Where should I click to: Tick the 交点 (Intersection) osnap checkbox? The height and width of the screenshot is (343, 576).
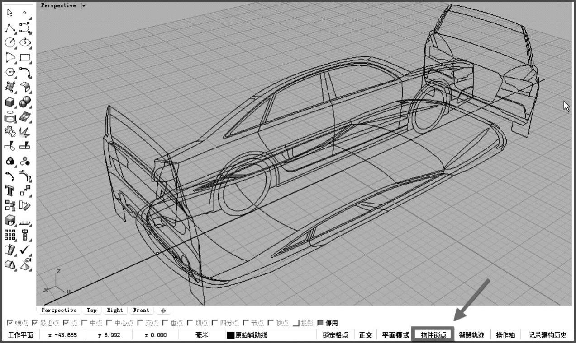coord(139,323)
